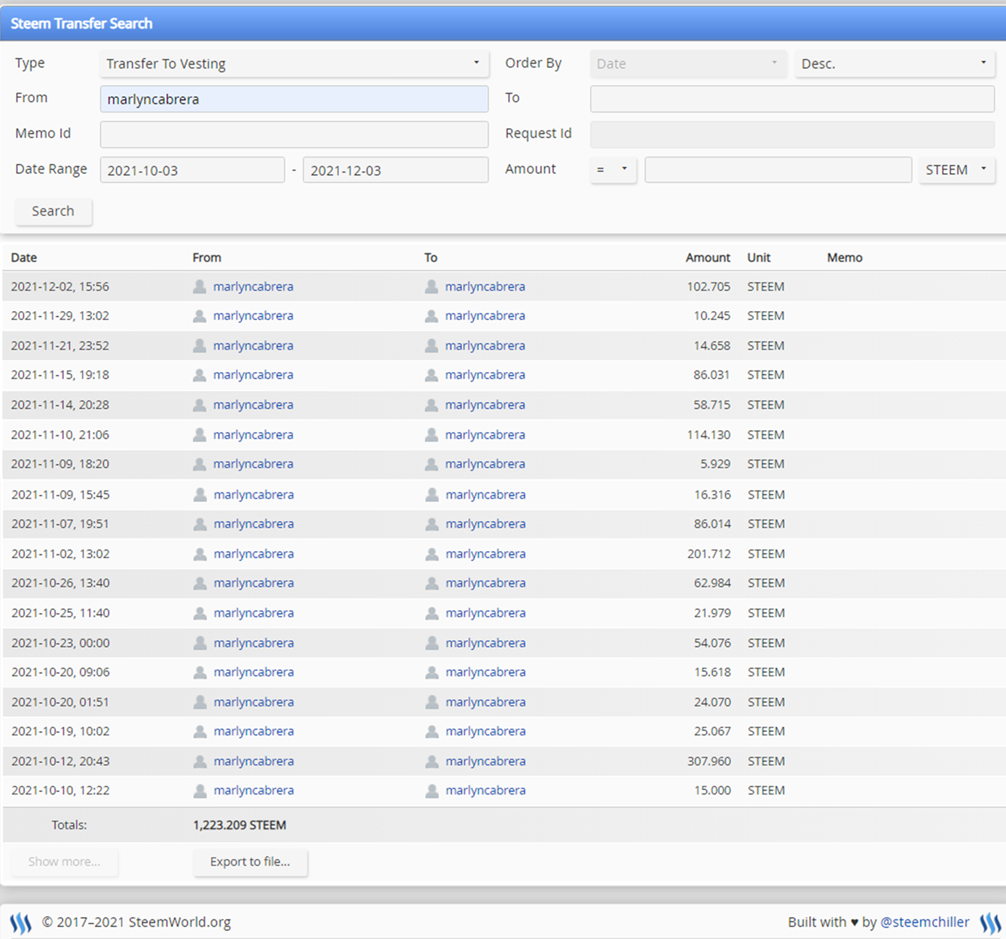
Task: Click the From avatar icon in the 2021-11-07 row
Action: (200, 524)
